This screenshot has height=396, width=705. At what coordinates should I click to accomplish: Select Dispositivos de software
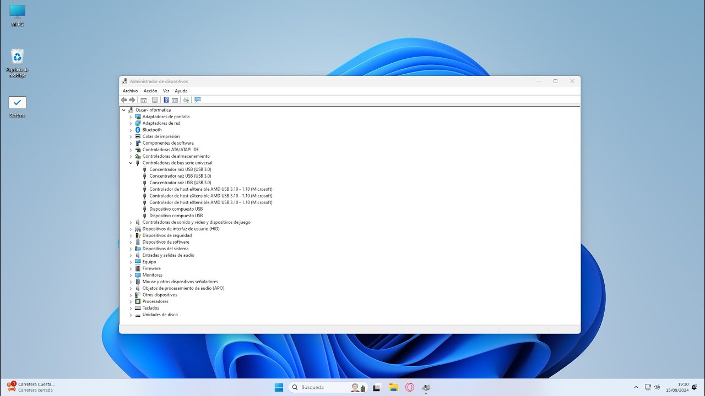pyautogui.click(x=166, y=242)
